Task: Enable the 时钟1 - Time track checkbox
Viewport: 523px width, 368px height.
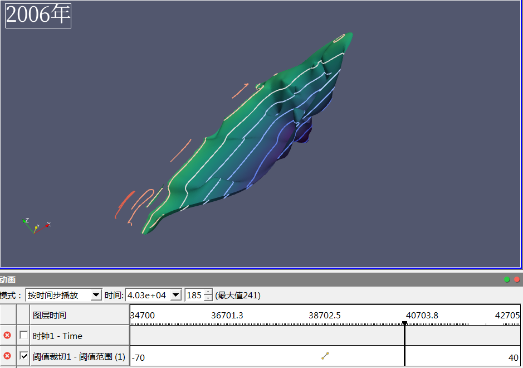Action: tap(24, 335)
